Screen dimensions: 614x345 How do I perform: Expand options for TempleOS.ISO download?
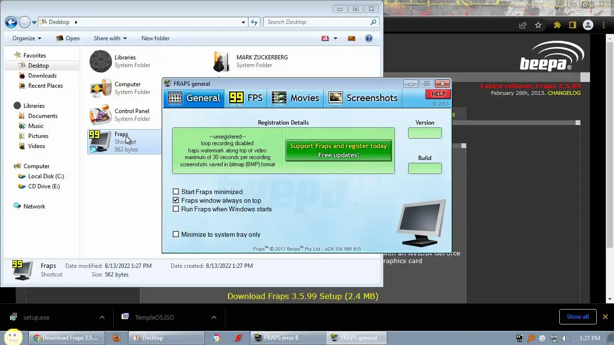(214, 317)
